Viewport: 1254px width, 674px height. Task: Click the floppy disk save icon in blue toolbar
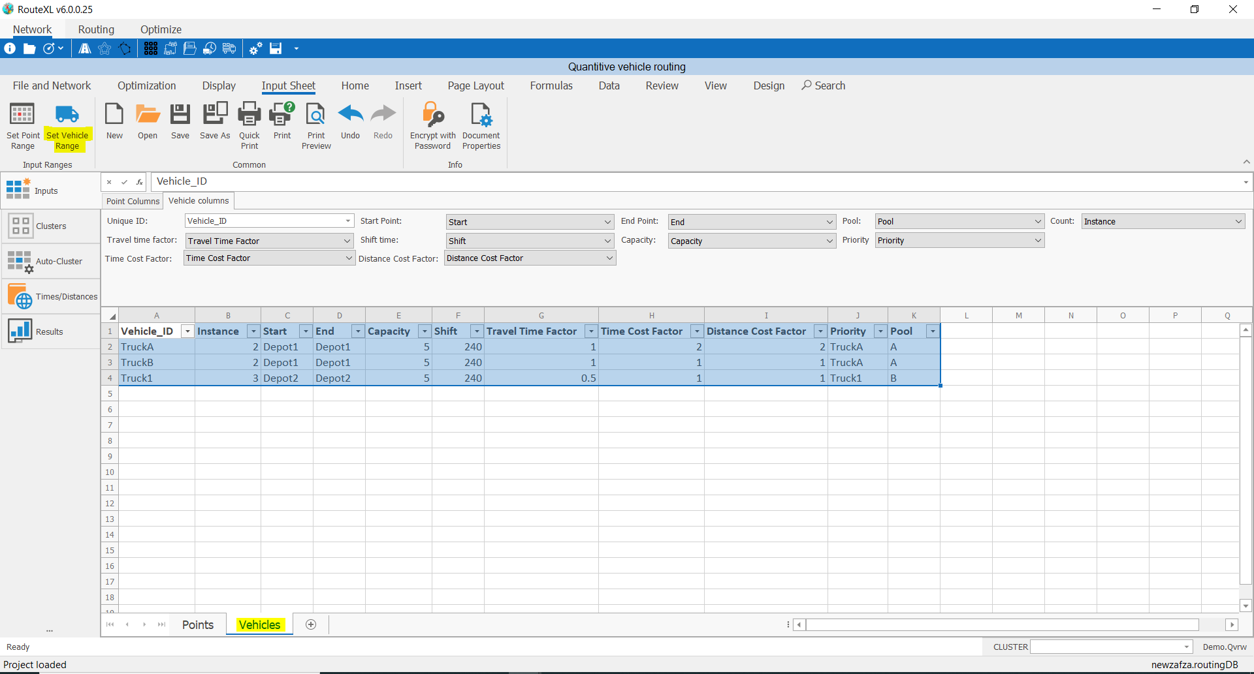[x=276, y=48]
